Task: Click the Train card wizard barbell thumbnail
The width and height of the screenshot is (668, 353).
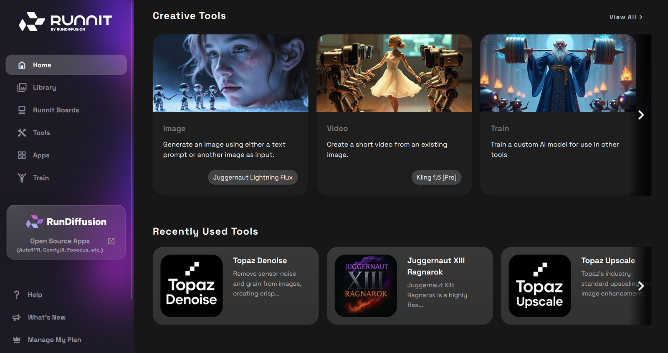Action: 558,73
